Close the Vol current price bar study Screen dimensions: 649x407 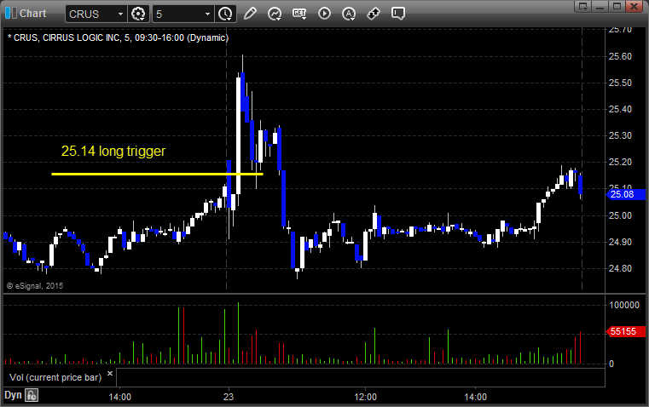point(110,374)
